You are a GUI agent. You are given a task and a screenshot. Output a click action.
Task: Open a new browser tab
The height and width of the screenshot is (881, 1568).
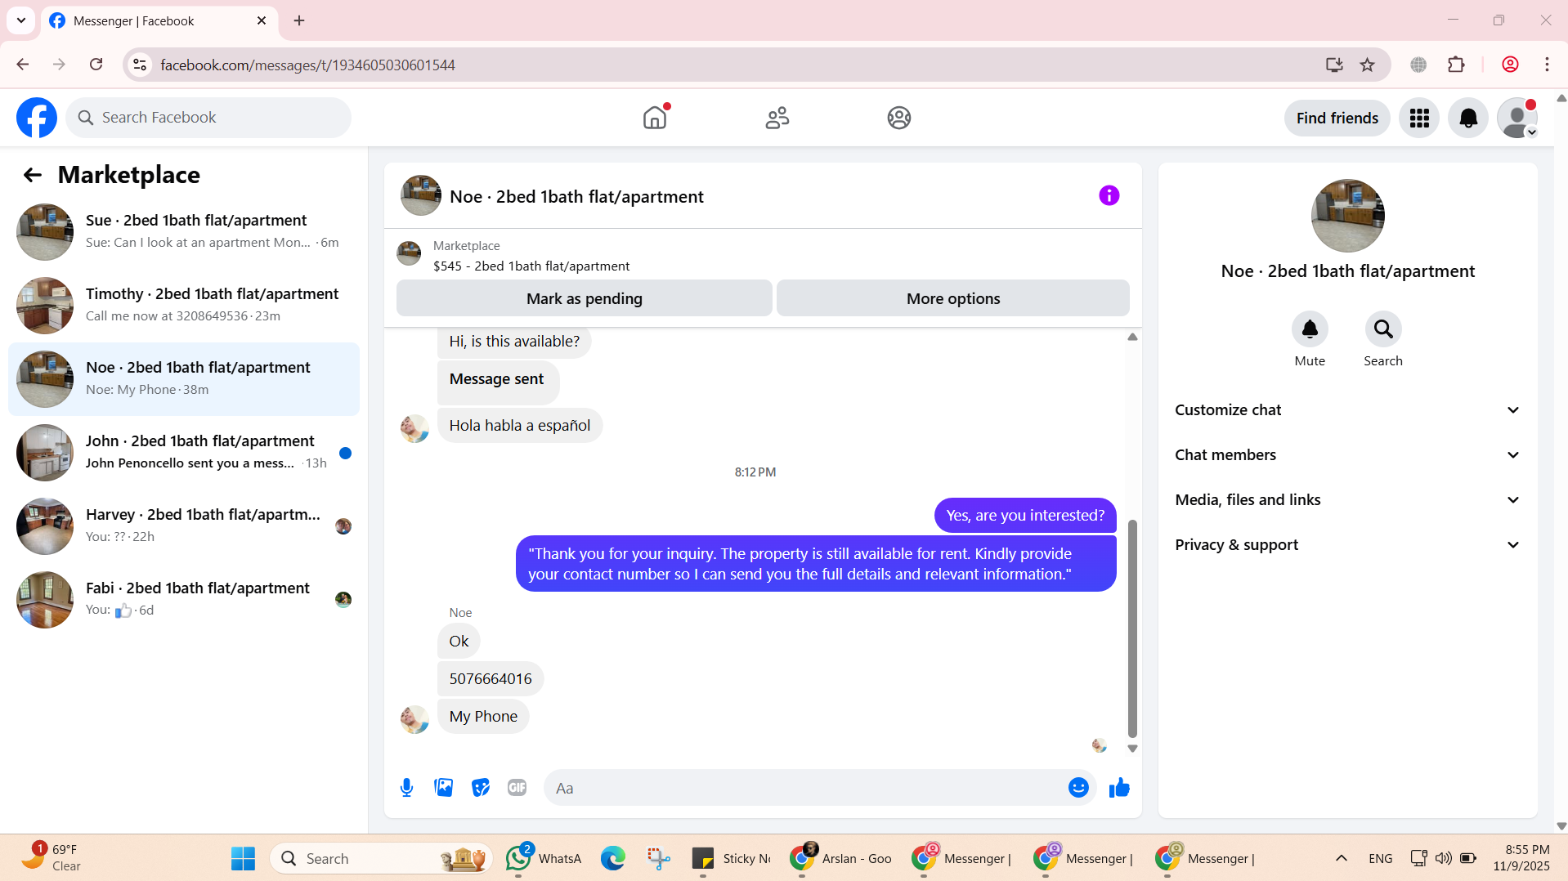point(299,20)
